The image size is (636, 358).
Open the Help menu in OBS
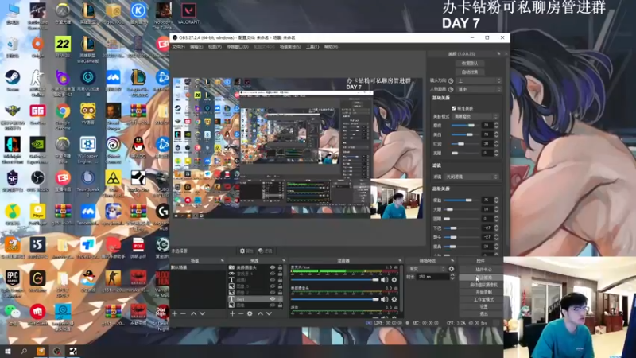[331, 47]
